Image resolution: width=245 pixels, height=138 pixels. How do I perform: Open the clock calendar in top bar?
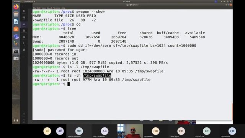tap(126, 2)
